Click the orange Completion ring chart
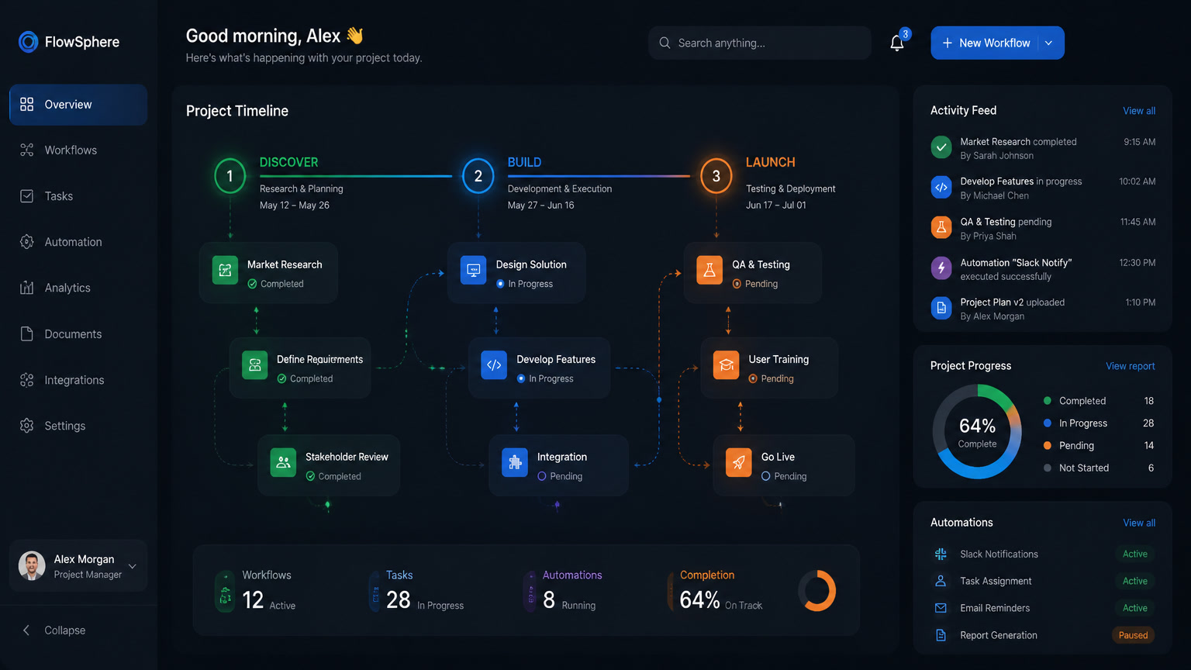Screen dimensions: 1191x670 click(x=816, y=591)
